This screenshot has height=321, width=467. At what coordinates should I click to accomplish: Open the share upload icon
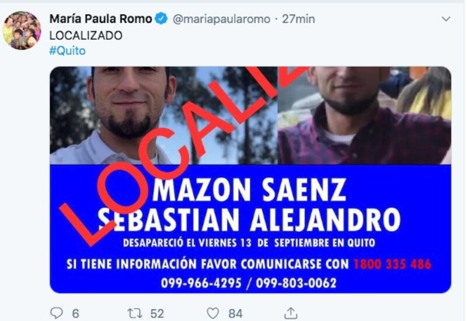coord(291,313)
